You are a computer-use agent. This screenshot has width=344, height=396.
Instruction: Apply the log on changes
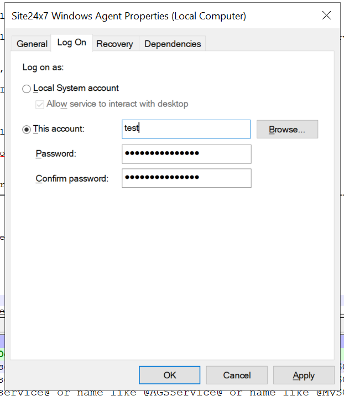tap(304, 375)
